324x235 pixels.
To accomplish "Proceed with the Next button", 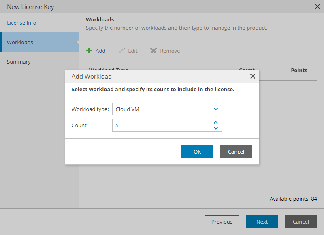I will (x=262, y=222).
